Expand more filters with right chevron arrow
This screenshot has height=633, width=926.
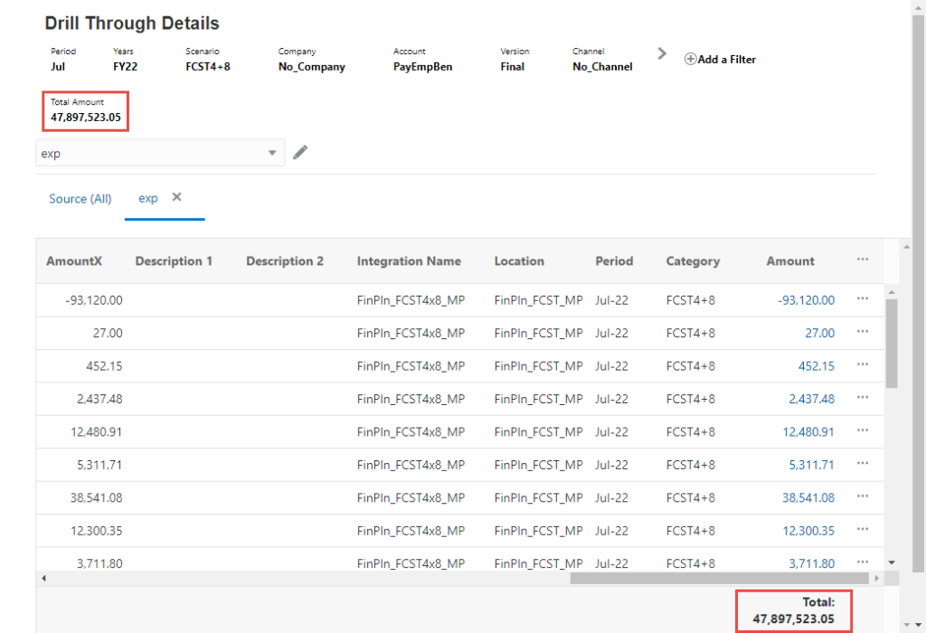(662, 54)
